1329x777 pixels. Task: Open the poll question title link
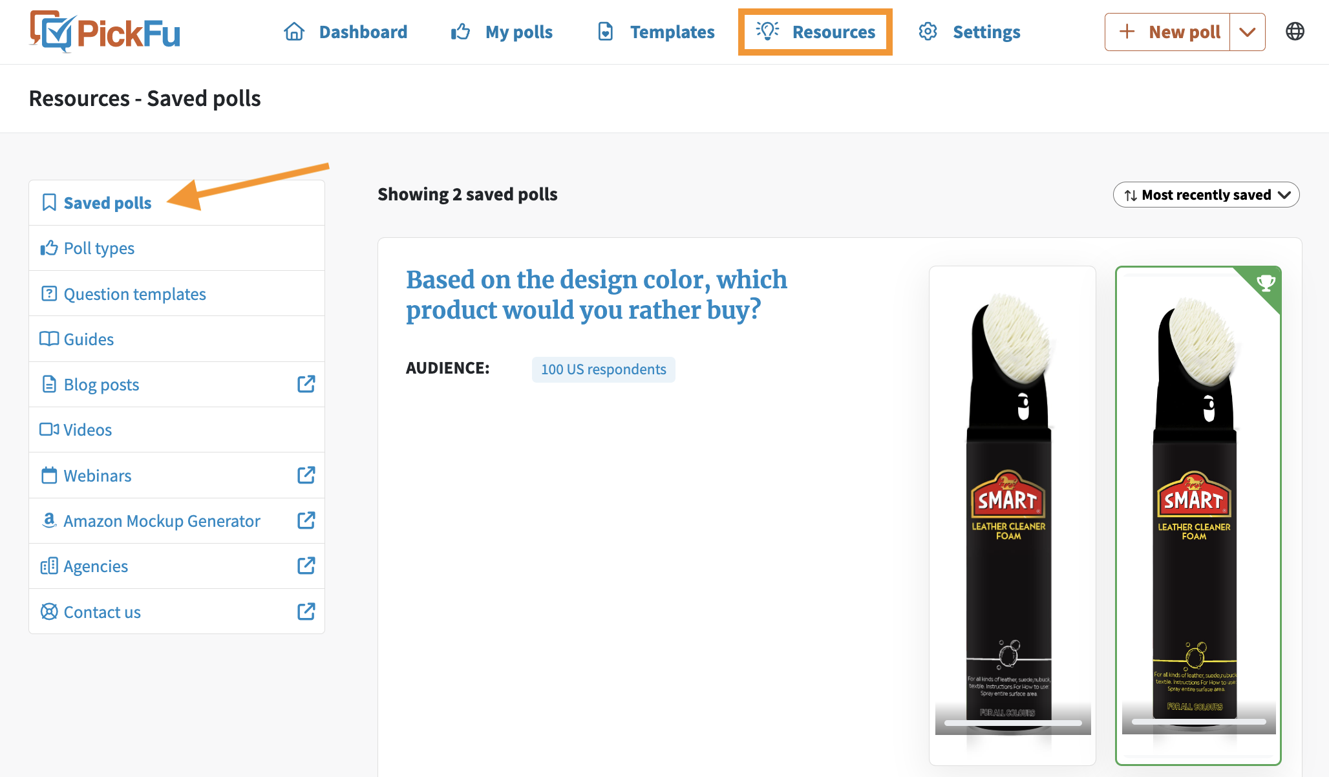(x=596, y=295)
